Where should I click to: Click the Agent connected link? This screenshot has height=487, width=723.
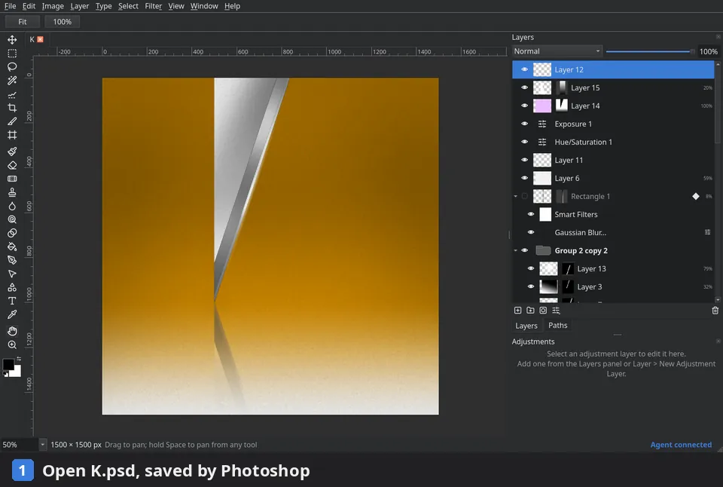681,445
